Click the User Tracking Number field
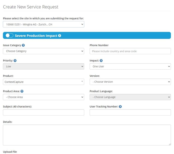Screen dimensions: 174x154 [x=130, y=112]
